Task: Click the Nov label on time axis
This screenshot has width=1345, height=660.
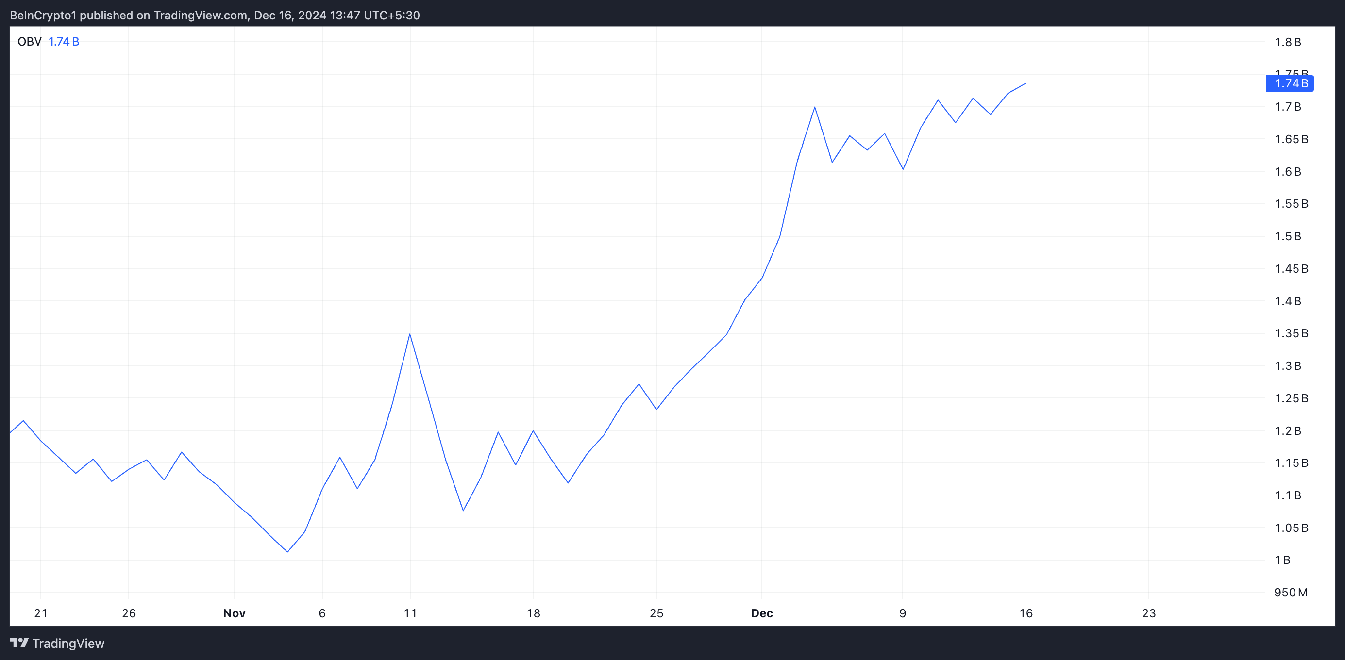Action: click(234, 613)
